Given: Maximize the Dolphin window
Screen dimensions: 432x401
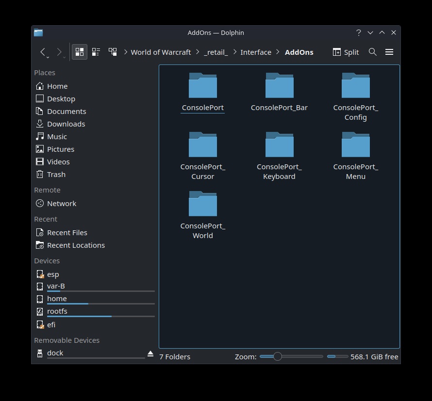Looking at the screenshot, I should pyautogui.click(x=382, y=33).
